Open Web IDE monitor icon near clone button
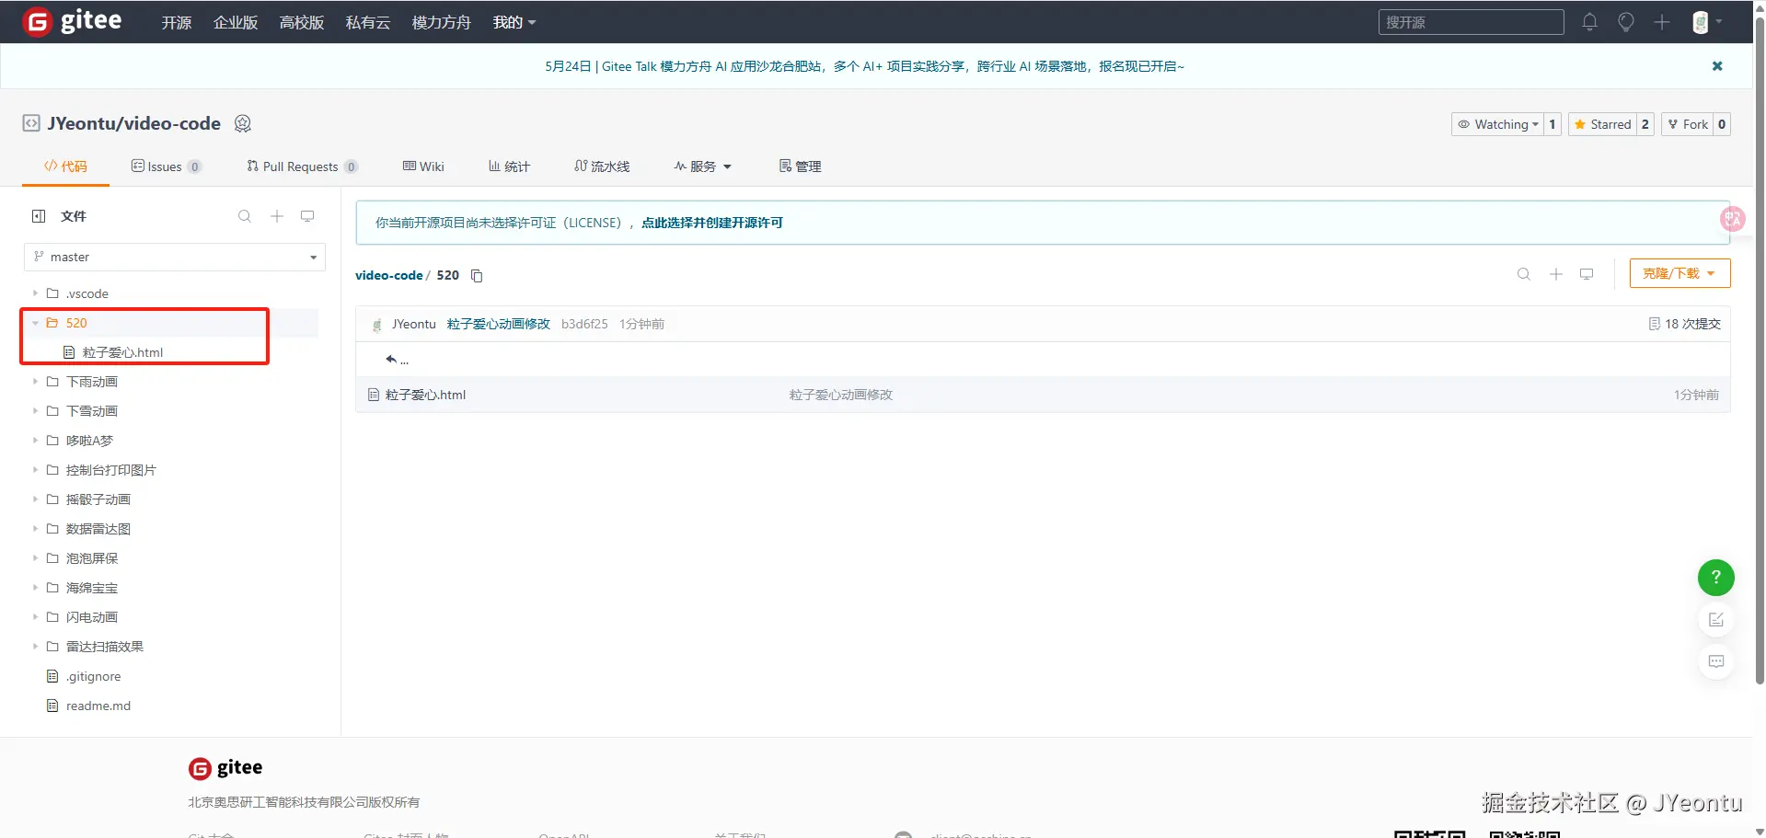The height and width of the screenshot is (838, 1766). [1587, 274]
